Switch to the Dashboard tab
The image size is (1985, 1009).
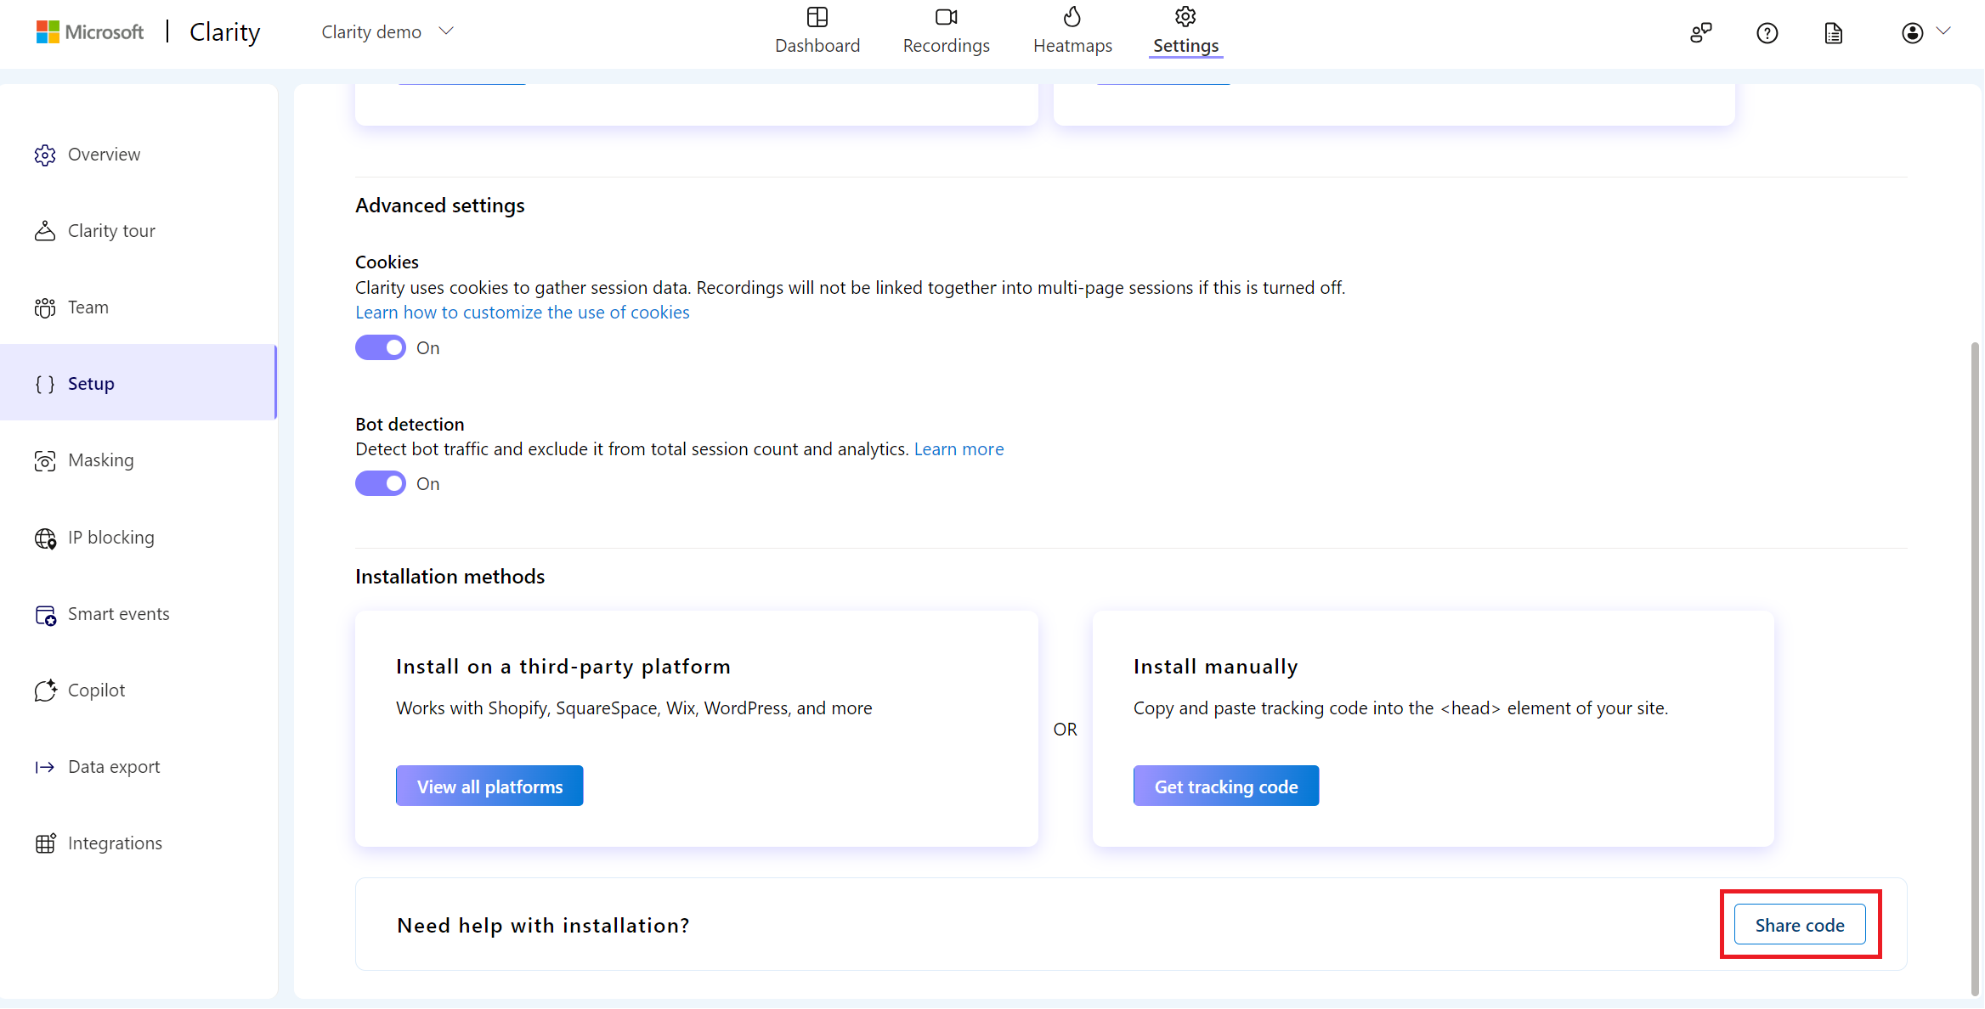pyautogui.click(x=817, y=31)
